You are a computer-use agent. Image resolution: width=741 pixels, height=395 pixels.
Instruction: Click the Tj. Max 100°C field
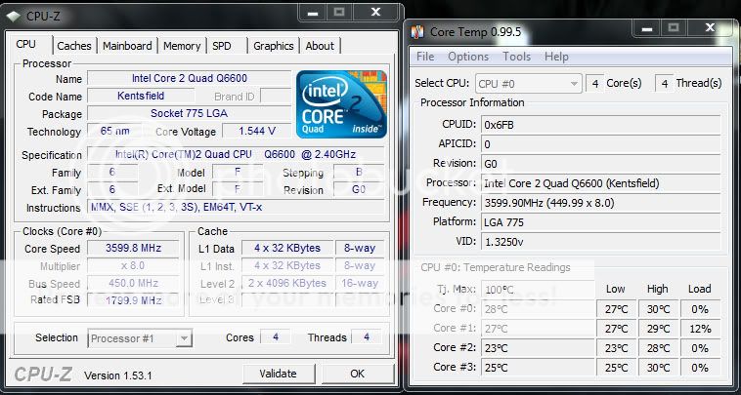click(x=538, y=290)
